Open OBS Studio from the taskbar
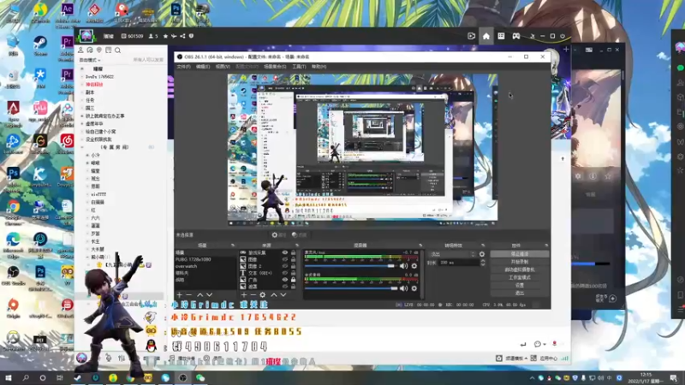The width and height of the screenshot is (685, 385). click(182, 377)
